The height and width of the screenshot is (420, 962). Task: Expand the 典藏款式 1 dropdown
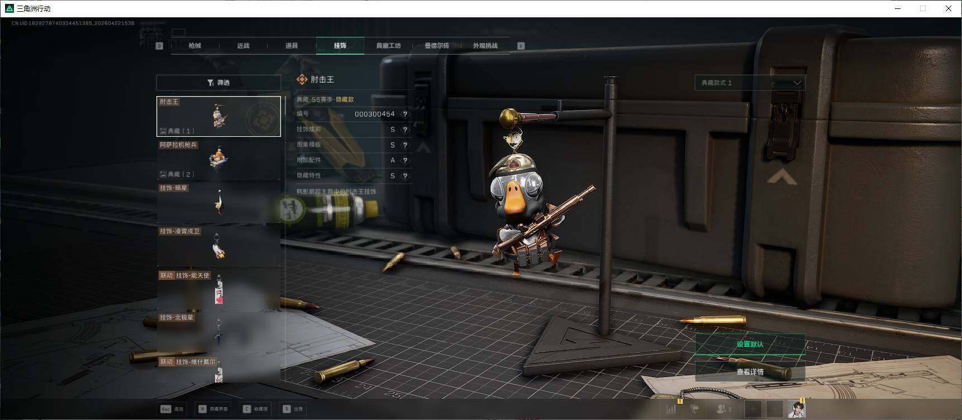pos(750,83)
